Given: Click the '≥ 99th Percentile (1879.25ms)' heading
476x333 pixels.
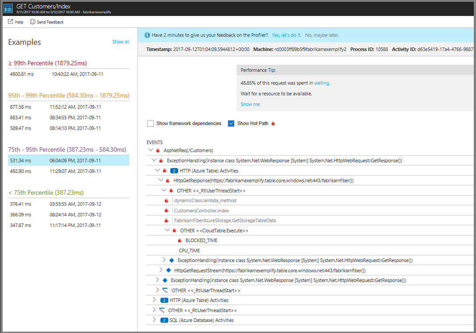Looking at the screenshot, I should pyautogui.click(x=47, y=63).
